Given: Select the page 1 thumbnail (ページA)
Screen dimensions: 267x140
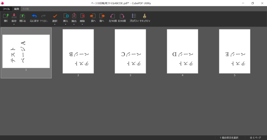Looking at the screenshot, I should point(26,51).
